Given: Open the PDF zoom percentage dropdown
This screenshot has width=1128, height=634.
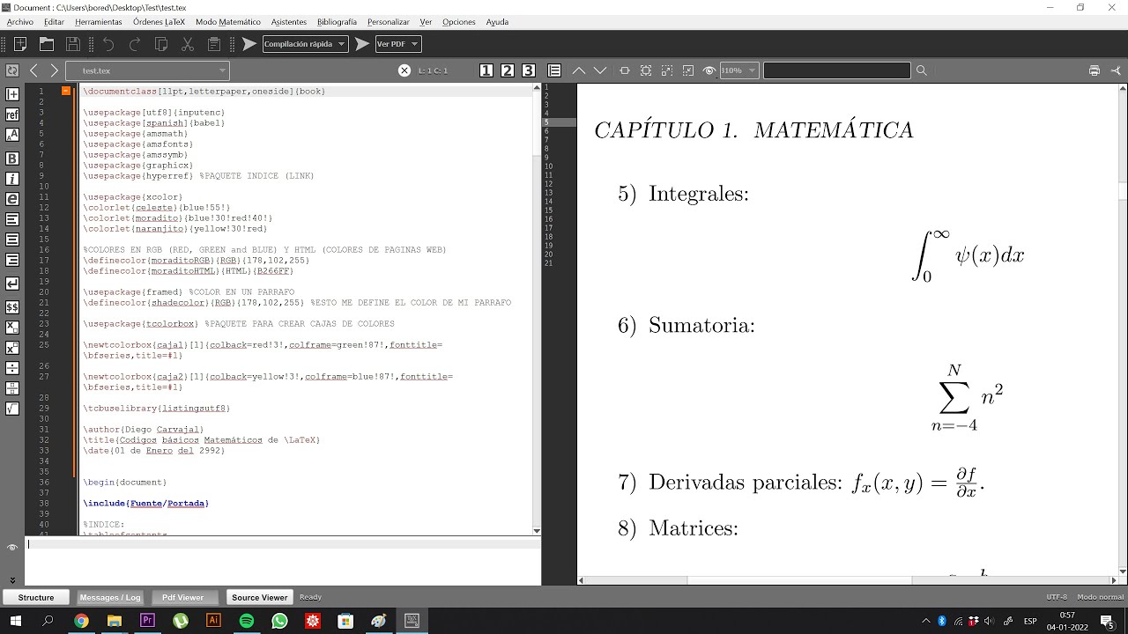Looking at the screenshot, I should coord(738,70).
